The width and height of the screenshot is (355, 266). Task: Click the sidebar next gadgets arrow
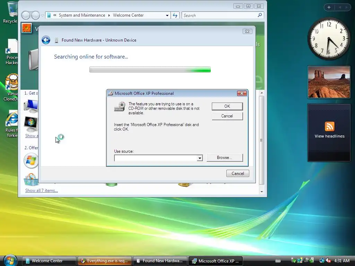coord(346,7)
